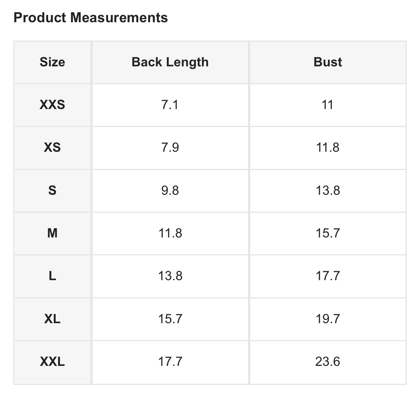Select the L bust value 17.7
Image resolution: width=420 pixels, height=396 pixels.
click(x=328, y=276)
